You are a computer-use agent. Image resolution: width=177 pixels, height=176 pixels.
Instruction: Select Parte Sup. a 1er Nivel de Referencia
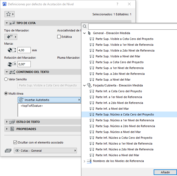coord(120,68)
